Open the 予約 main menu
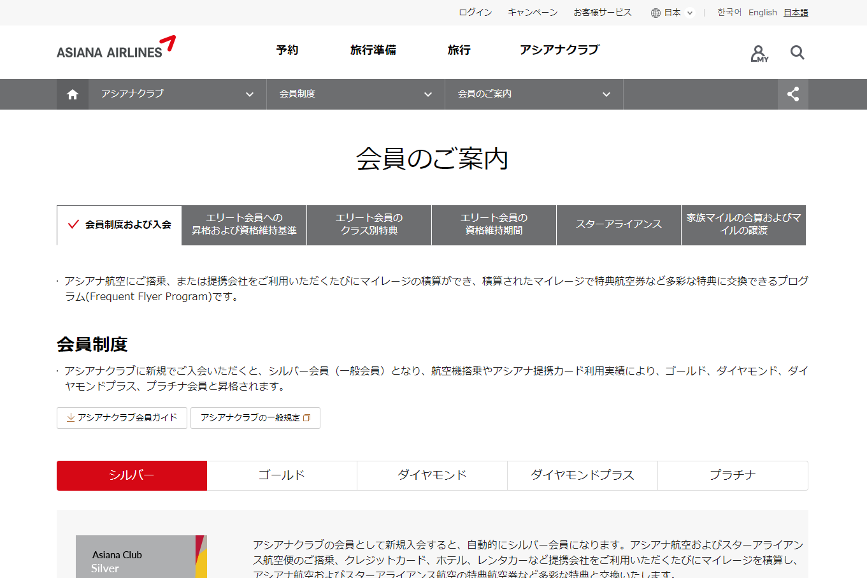Image resolution: width=867 pixels, height=578 pixels. [x=287, y=50]
